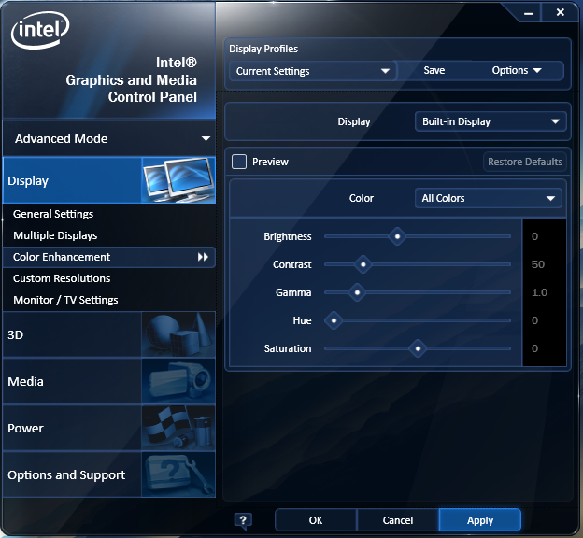Open Custom Resolutions
The width and height of the screenshot is (583, 538).
62,278
